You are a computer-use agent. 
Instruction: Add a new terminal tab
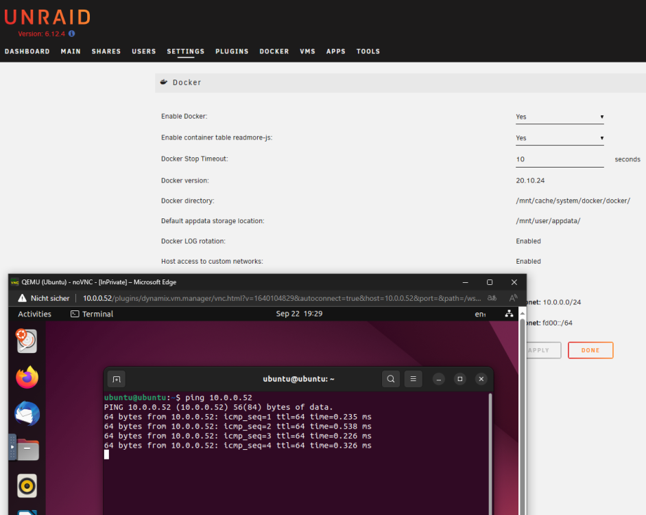click(x=117, y=379)
